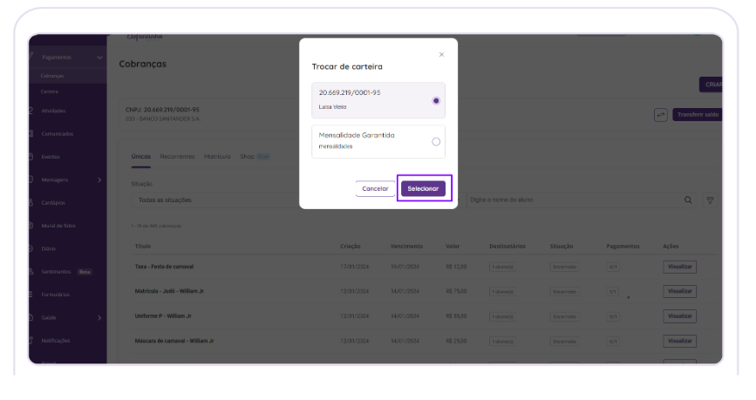Select the 20.669.219/0001-95 wallet radio button
Image resolution: width=756 pixels, height=400 pixels.
coord(436,100)
